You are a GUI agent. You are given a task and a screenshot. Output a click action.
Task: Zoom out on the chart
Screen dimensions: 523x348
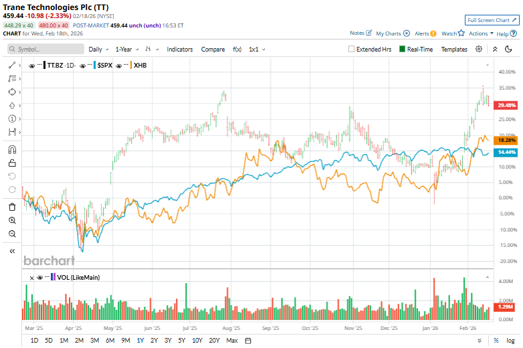pos(12,234)
